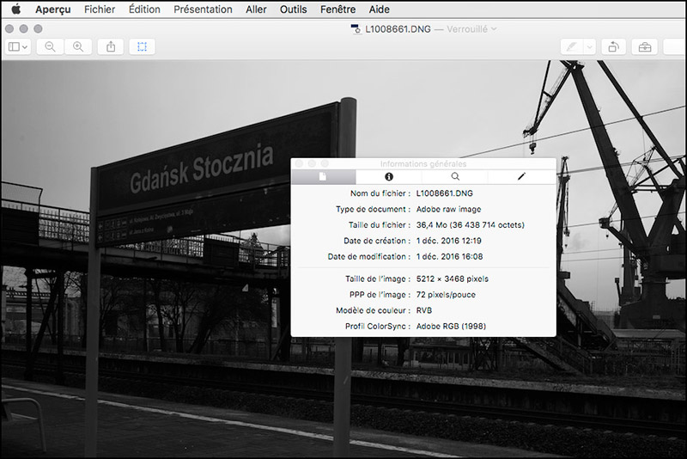Viewport: 687px width, 459px height.
Task: Expand the Verrouillé title dropdown chevron
Action: coord(494,28)
